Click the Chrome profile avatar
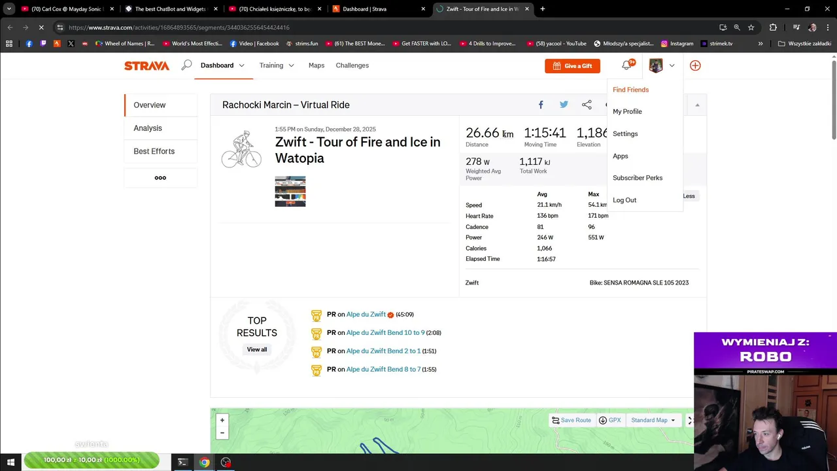 812,27
